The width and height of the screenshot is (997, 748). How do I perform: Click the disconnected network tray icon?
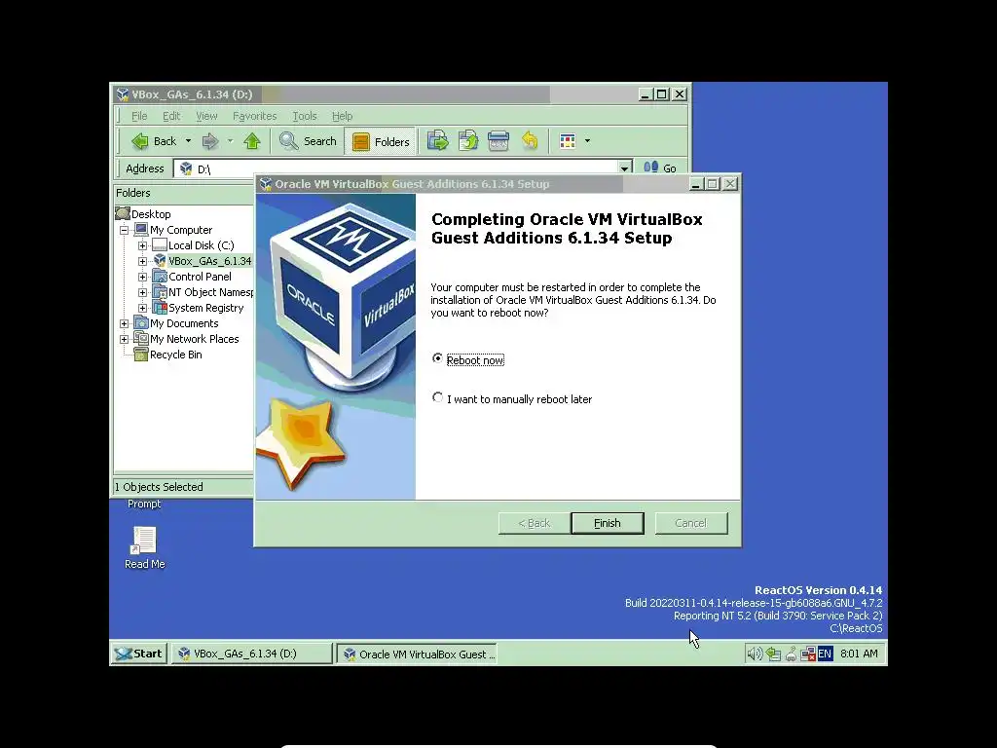tap(807, 654)
